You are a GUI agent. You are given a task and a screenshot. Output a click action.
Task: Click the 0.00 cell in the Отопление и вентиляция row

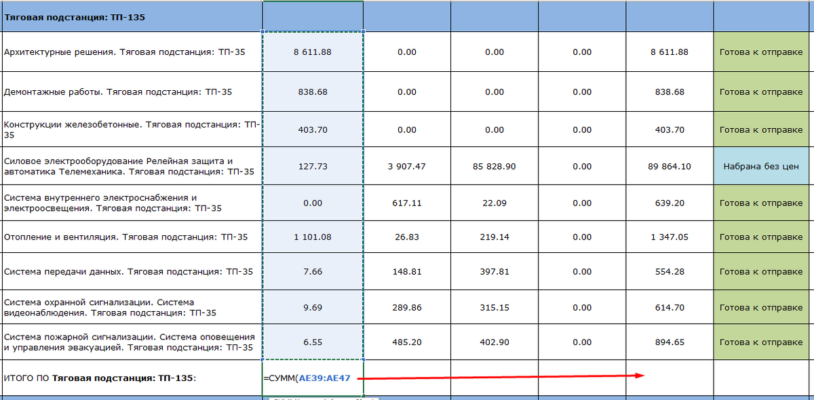[582, 237]
